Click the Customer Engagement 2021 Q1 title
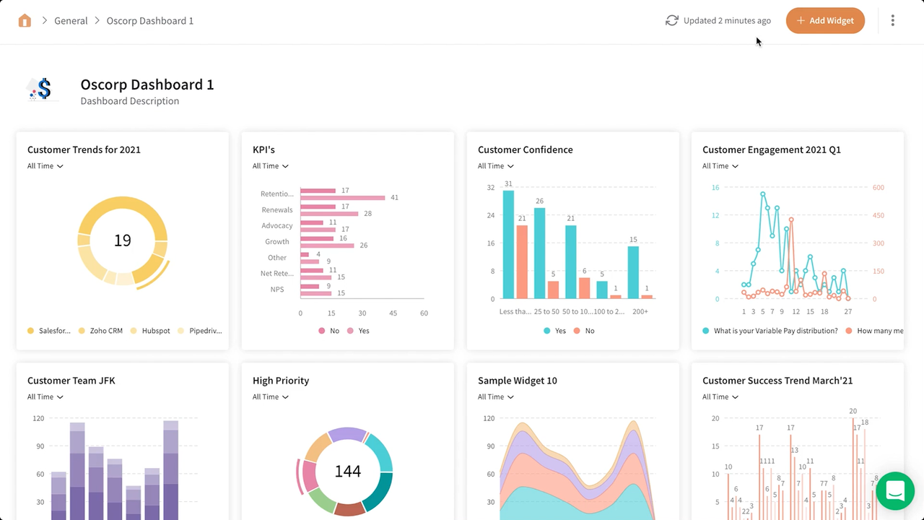This screenshot has height=520, width=924. click(771, 149)
